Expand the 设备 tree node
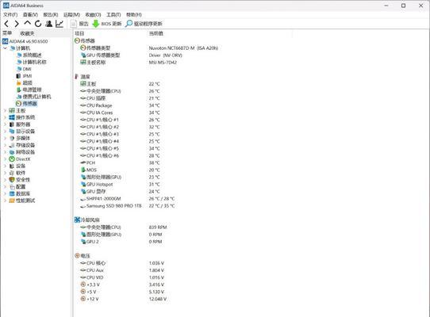 [5, 166]
